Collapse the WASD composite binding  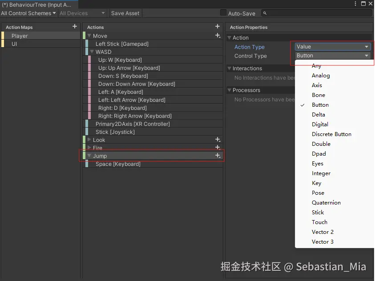(92, 52)
